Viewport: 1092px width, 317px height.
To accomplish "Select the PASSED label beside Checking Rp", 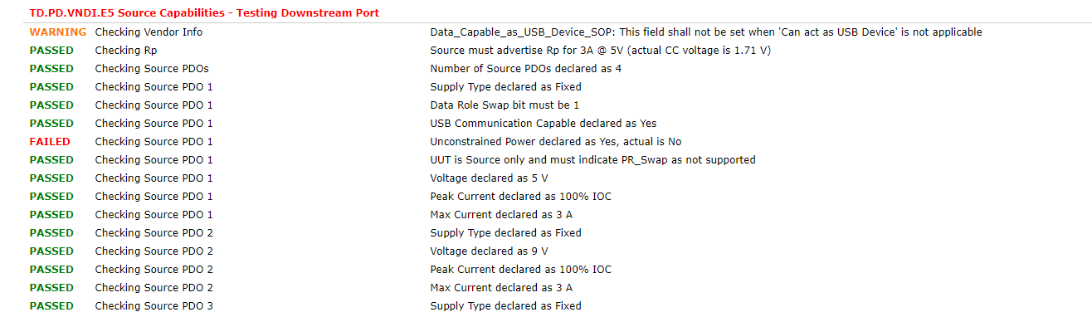I will tap(51, 50).
